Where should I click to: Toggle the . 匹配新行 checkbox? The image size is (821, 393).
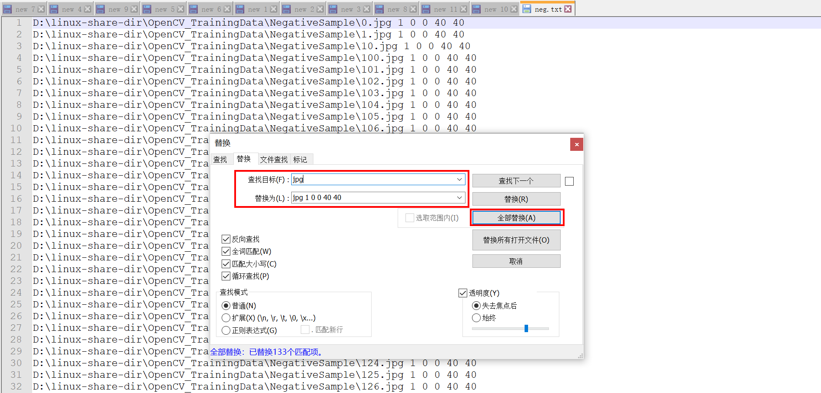305,330
